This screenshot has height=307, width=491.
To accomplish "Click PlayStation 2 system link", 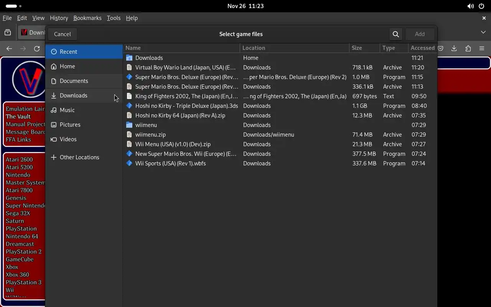I will [24, 252].
